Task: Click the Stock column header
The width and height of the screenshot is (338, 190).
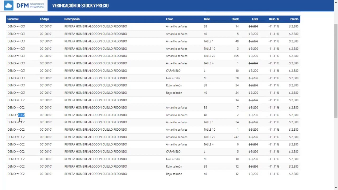Action: tap(235, 19)
